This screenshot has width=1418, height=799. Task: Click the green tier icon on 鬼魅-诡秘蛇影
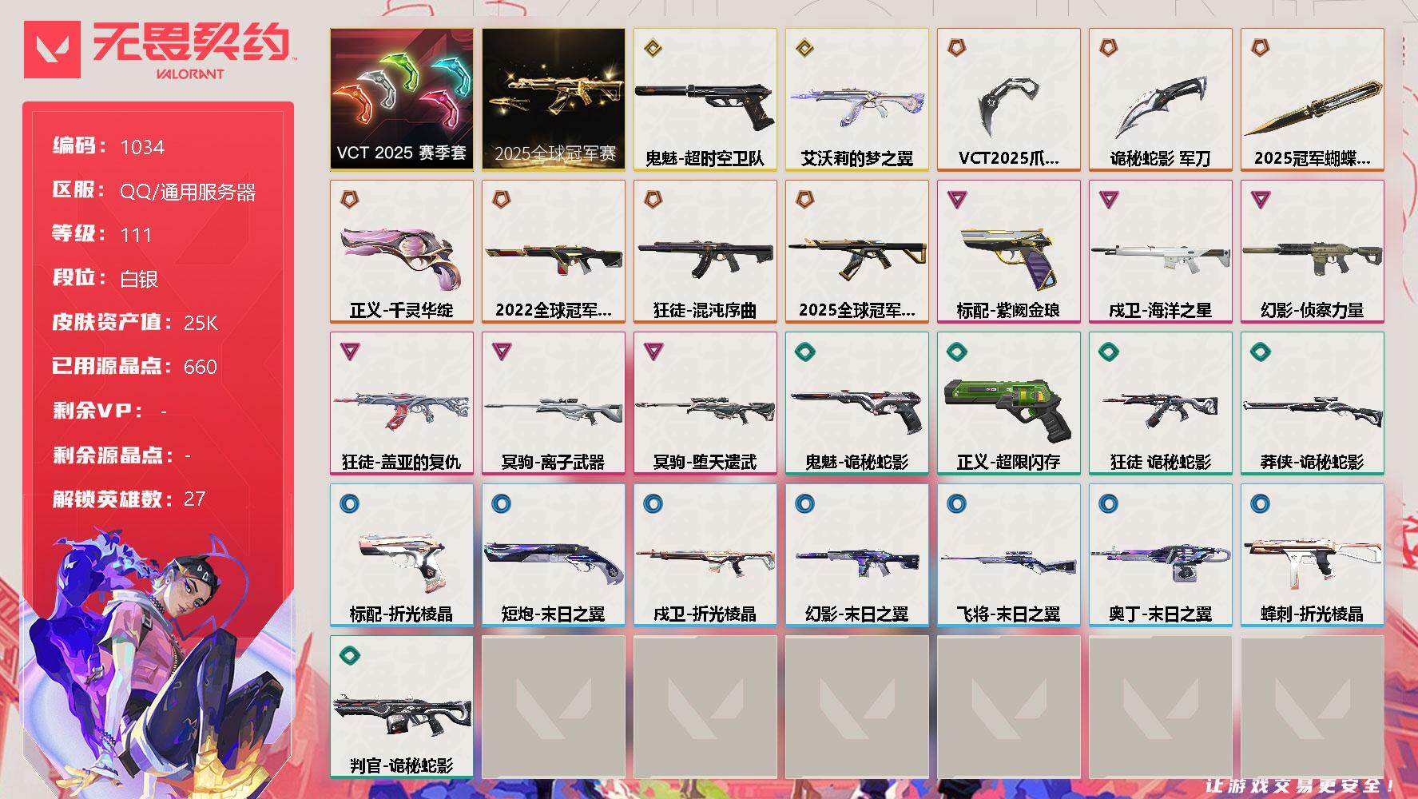pyautogui.click(x=804, y=351)
